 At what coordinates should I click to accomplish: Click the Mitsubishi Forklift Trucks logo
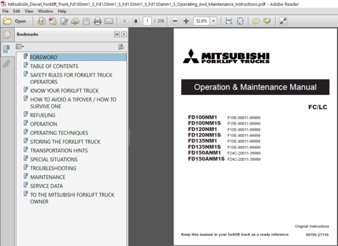[x=226, y=56]
